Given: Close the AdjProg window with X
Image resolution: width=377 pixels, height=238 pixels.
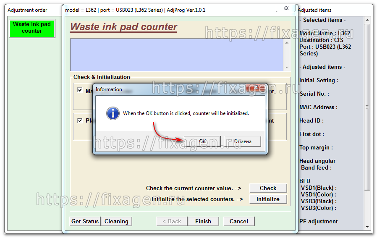Looking at the screenshot, I should tap(285, 8).
